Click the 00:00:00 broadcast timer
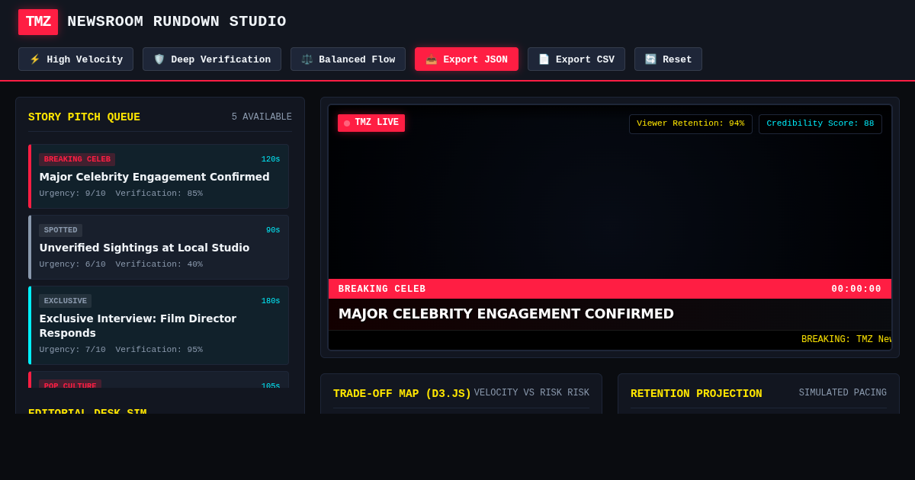915x480 pixels. [856, 290]
